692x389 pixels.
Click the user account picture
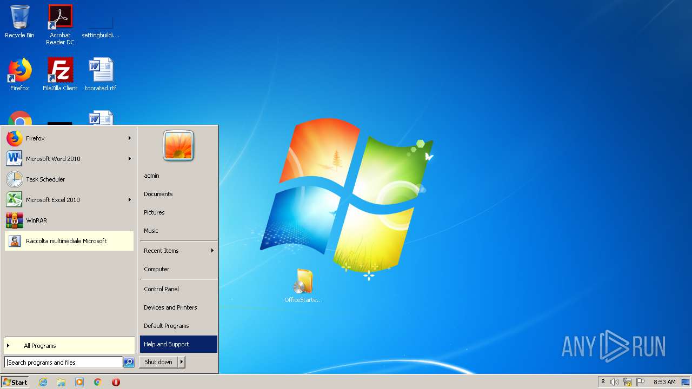tap(178, 146)
